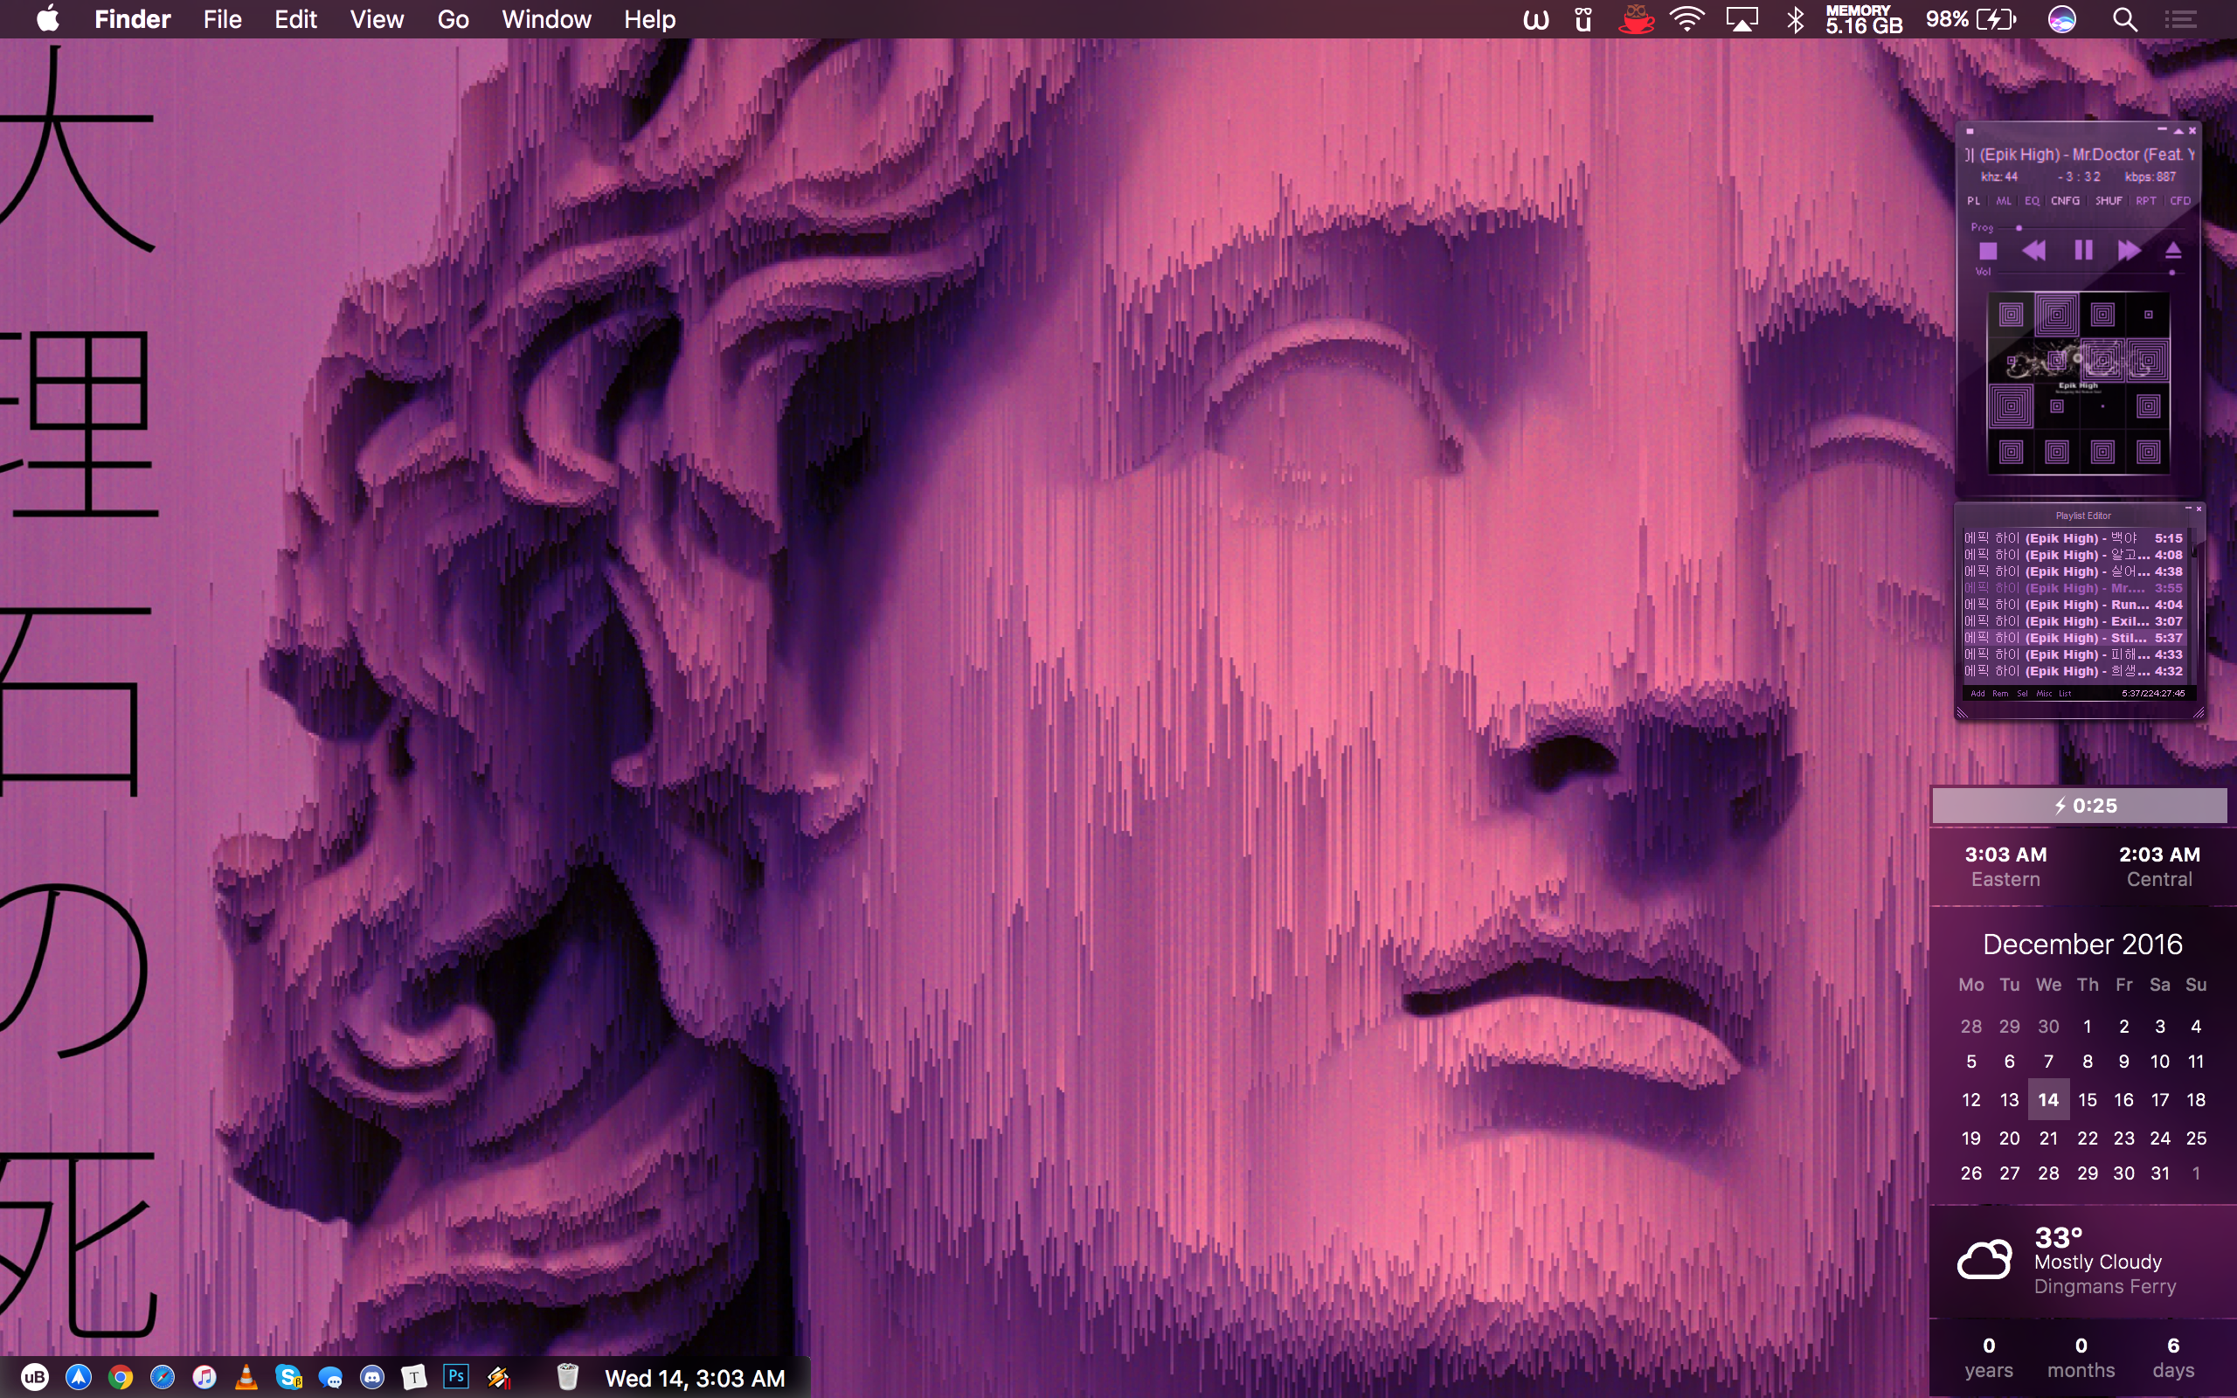
Task: Open the Add menu in Playlist Editor
Action: [1977, 694]
